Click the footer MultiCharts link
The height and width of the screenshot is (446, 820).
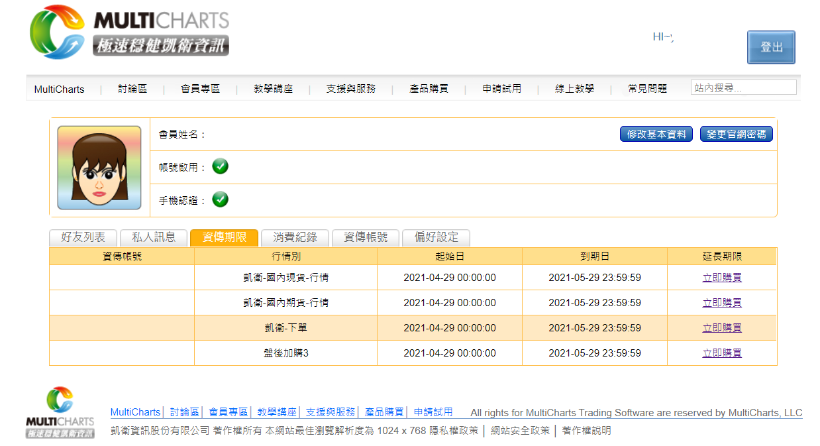coord(135,412)
